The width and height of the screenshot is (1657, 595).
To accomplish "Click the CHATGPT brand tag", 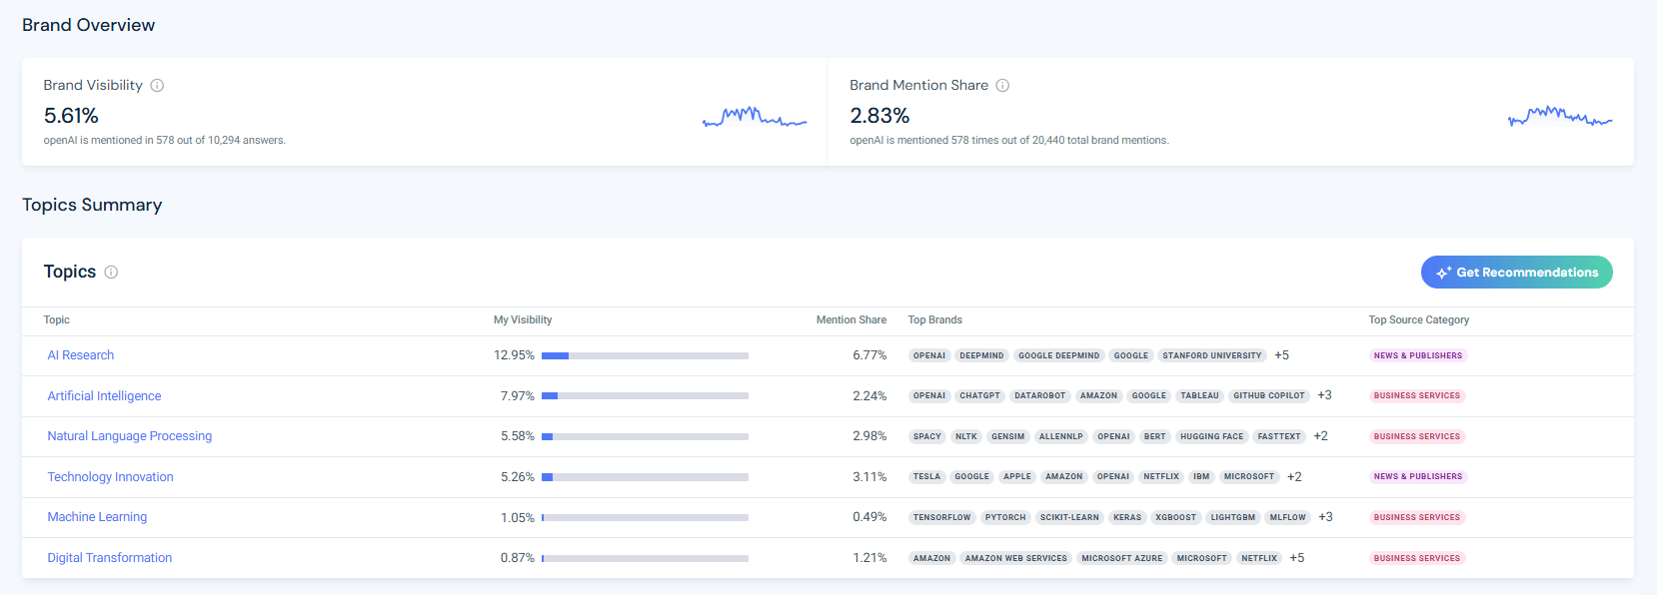I will pyautogui.click(x=979, y=395).
